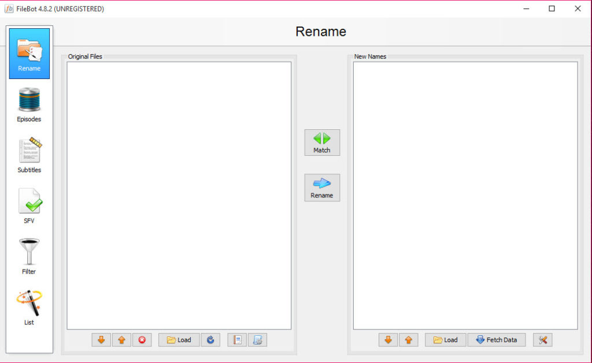
Task: Click the Rename button with blue arrow
Action: click(322, 188)
